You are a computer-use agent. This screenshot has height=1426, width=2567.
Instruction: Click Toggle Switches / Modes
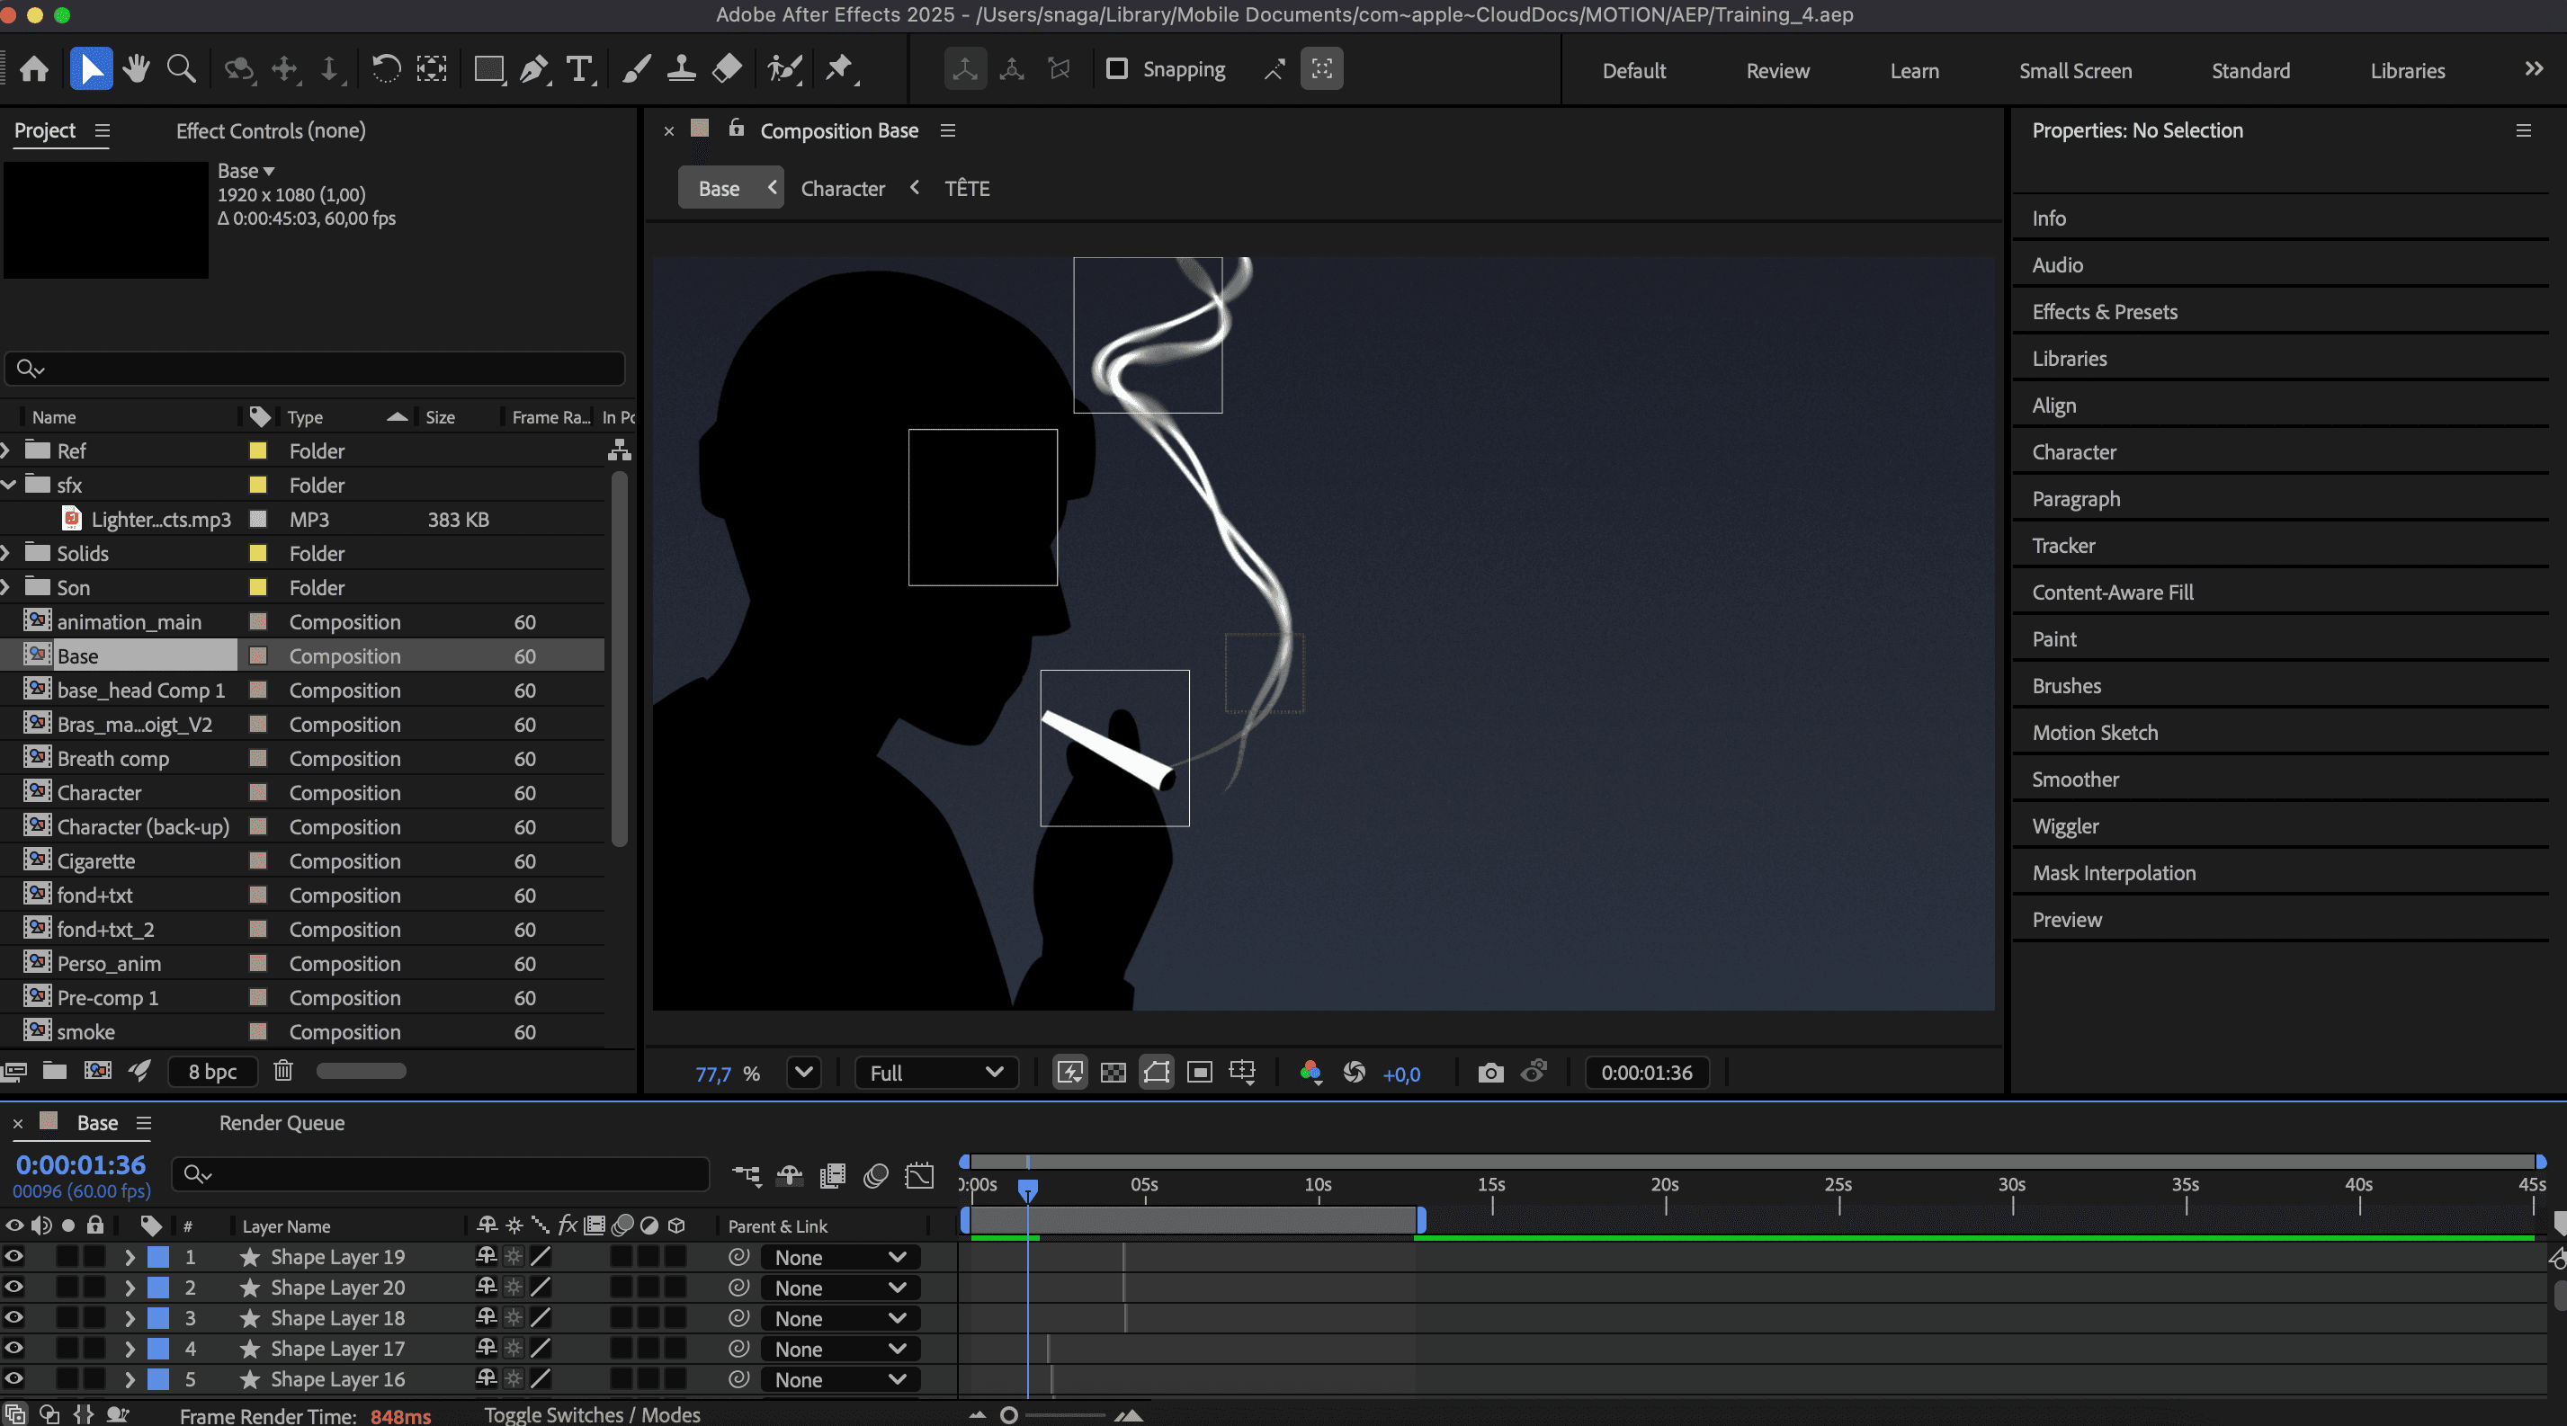(592, 1414)
